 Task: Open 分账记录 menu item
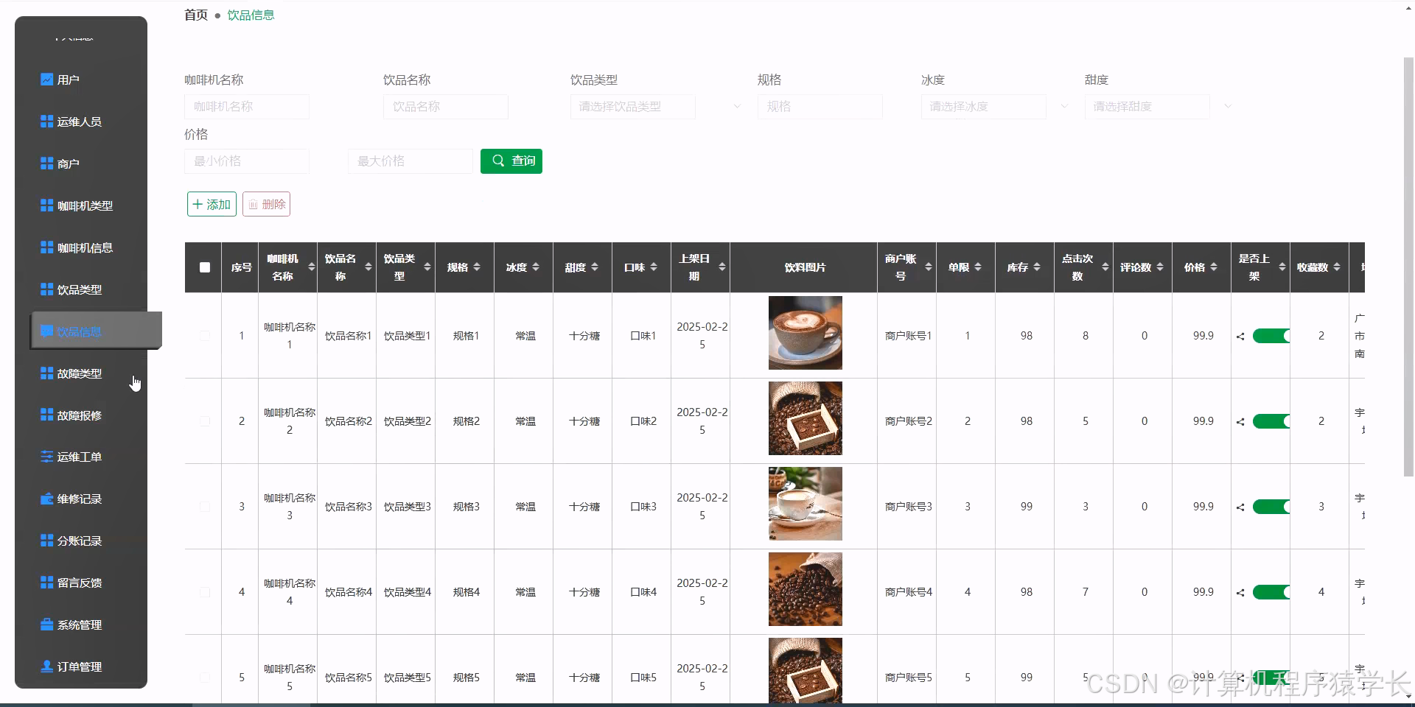(81, 541)
